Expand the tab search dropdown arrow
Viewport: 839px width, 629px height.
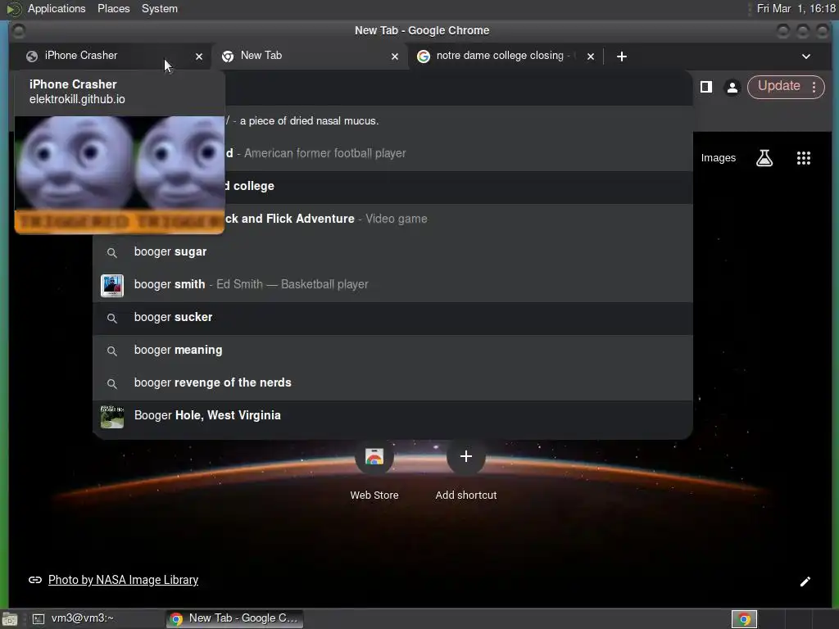click(806, 57)
